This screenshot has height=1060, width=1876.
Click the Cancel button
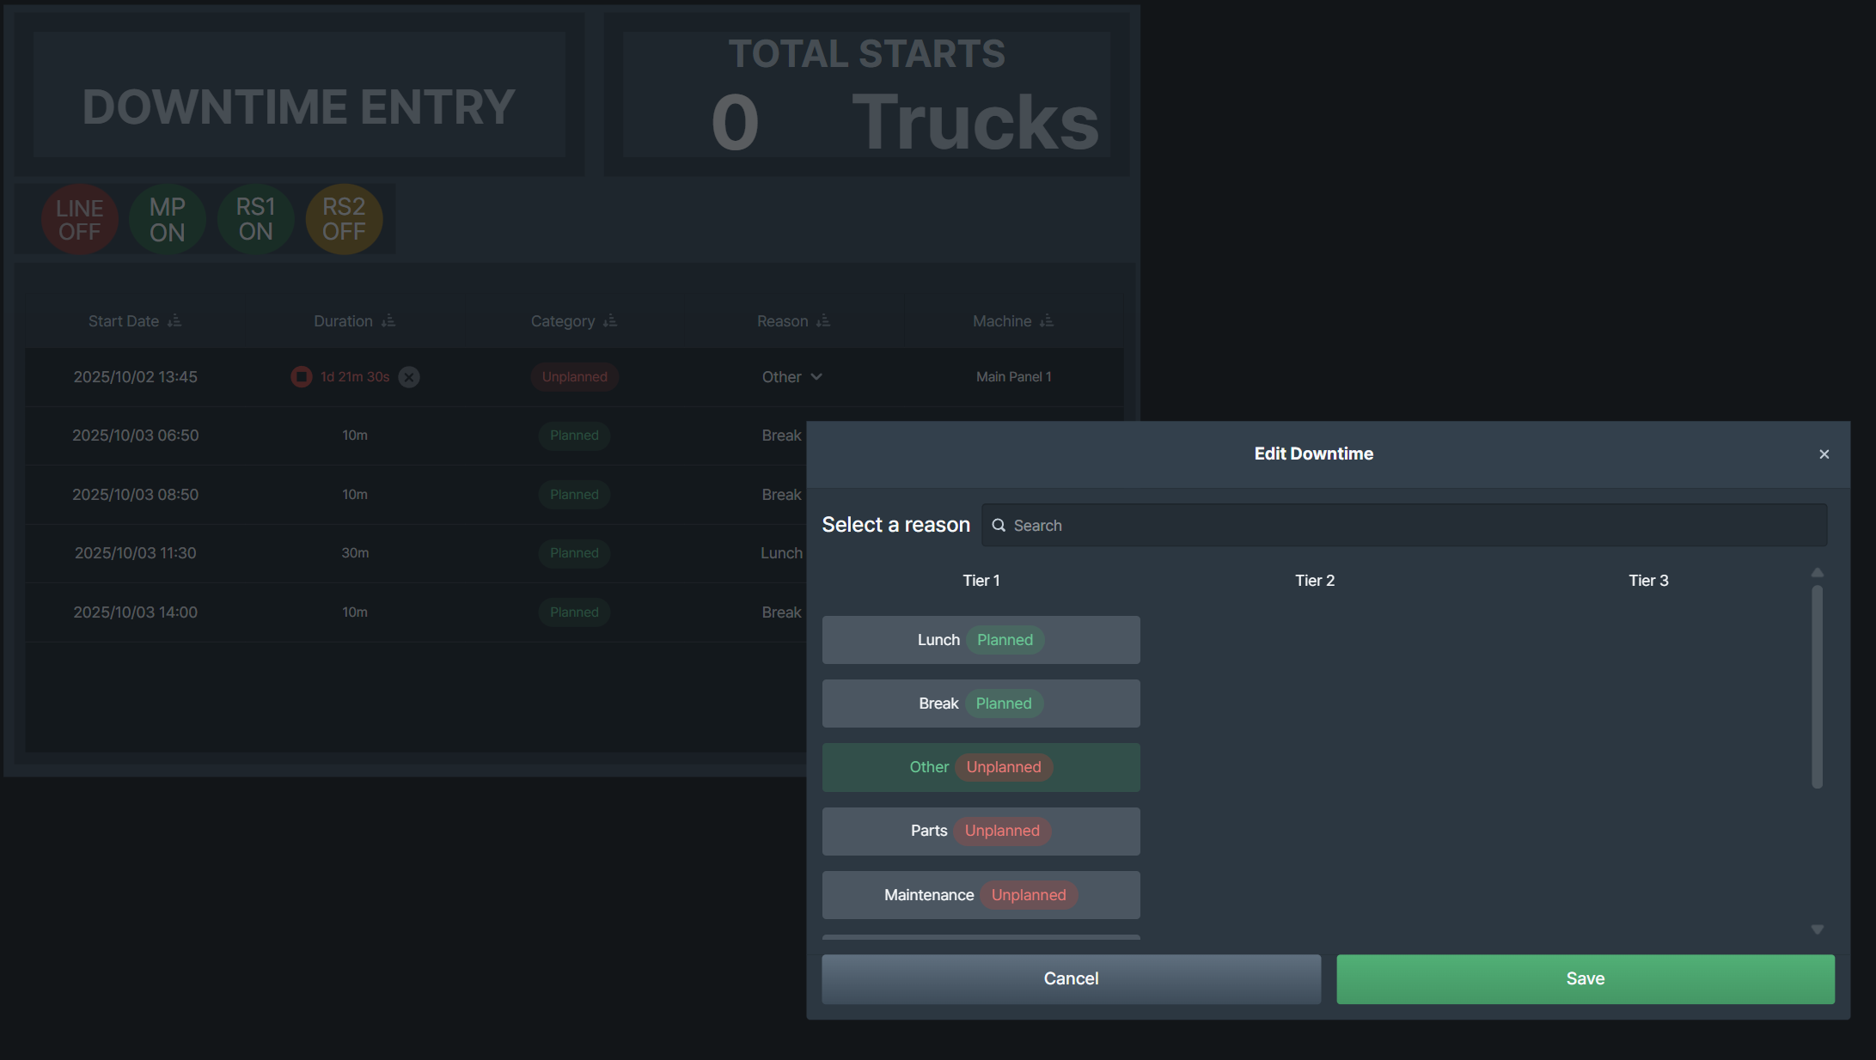tap(1071, 978)
